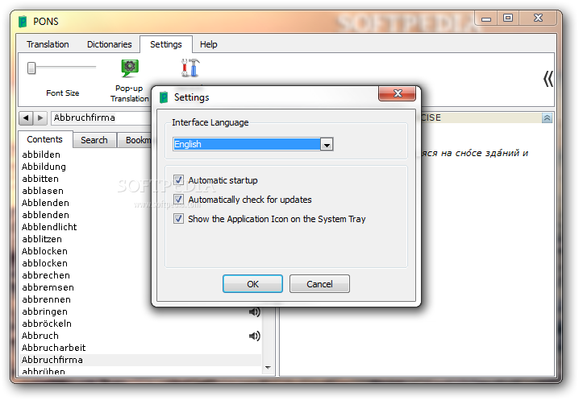
Task: Click the Font Size slider handle
Action: pyautogui.click(x=31, y=68)
